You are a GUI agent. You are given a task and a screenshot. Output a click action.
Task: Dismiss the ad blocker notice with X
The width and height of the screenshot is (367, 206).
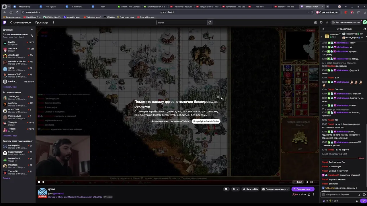(218, 97)
